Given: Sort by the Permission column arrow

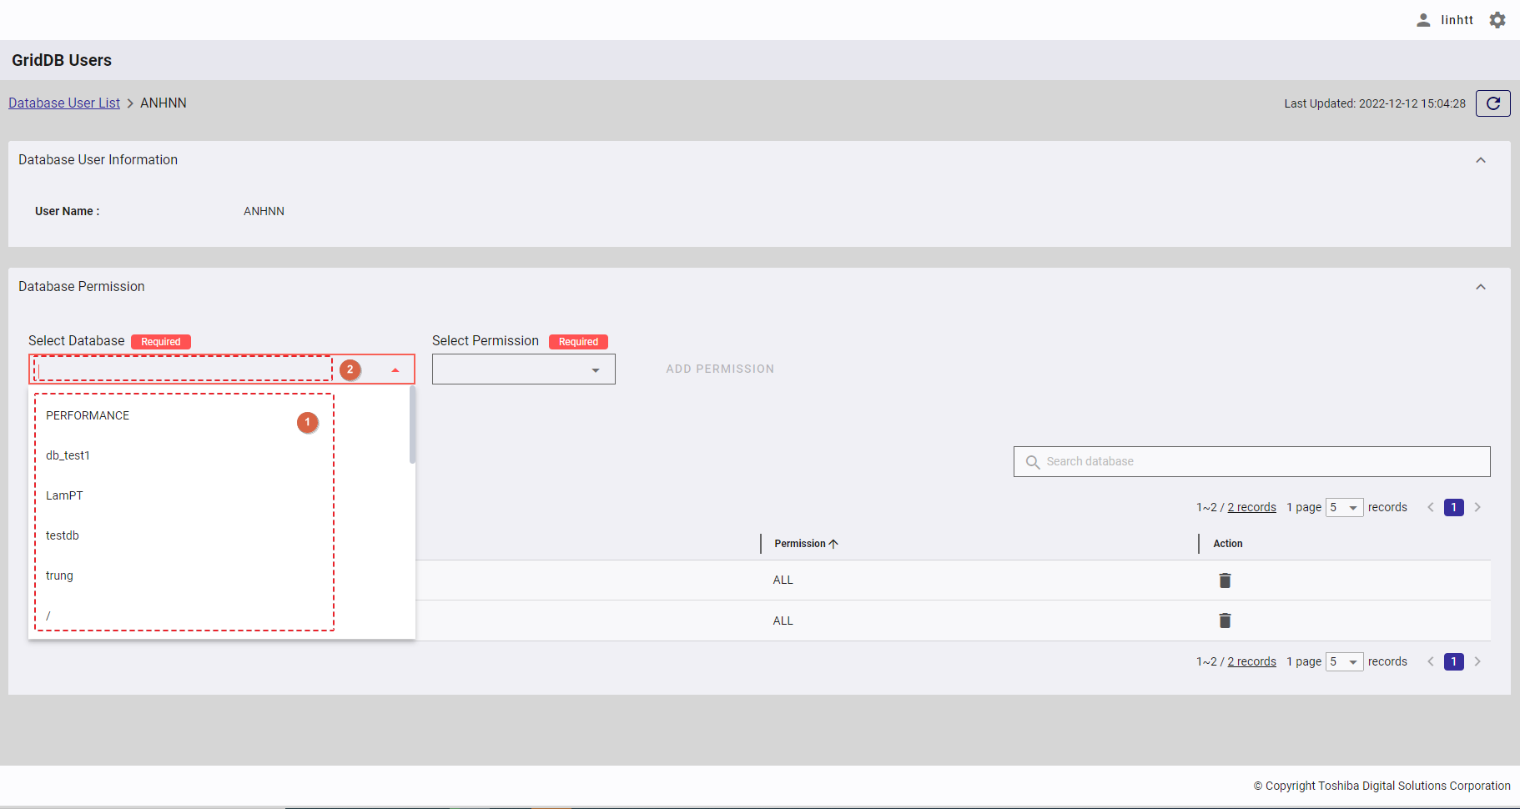Looking at the screenshot, I should tap(833, 544).
